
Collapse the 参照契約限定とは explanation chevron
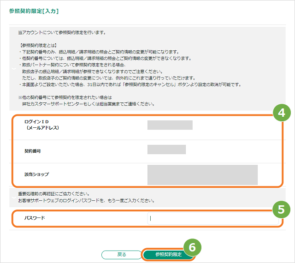click(14, 68)
